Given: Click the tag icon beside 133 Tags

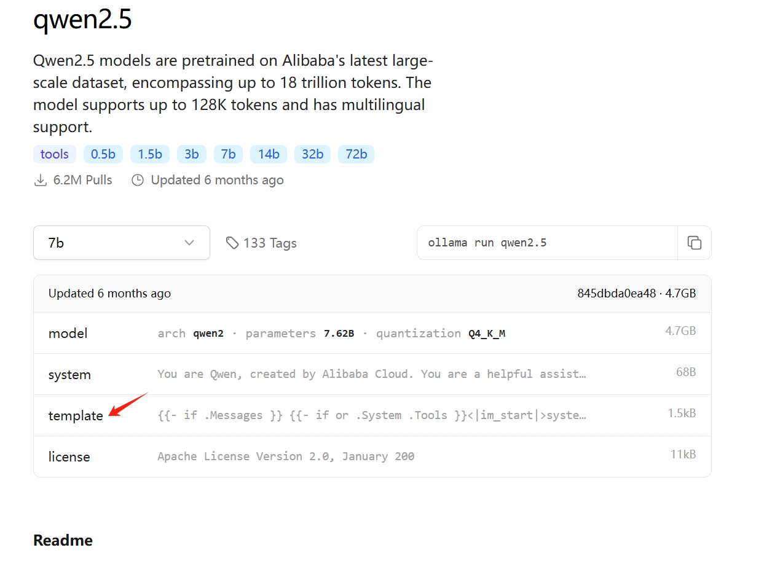Looking at the screenshot, I should point(232,243).
